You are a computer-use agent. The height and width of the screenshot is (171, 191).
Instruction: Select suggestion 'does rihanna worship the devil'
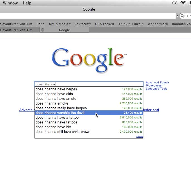(89, 113)
